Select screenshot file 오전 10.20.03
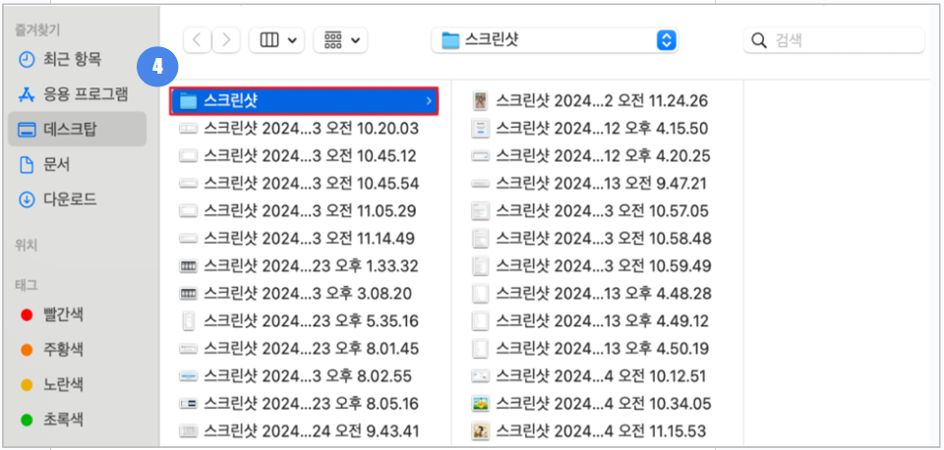944x450 pixels. [x=311, y=128]
